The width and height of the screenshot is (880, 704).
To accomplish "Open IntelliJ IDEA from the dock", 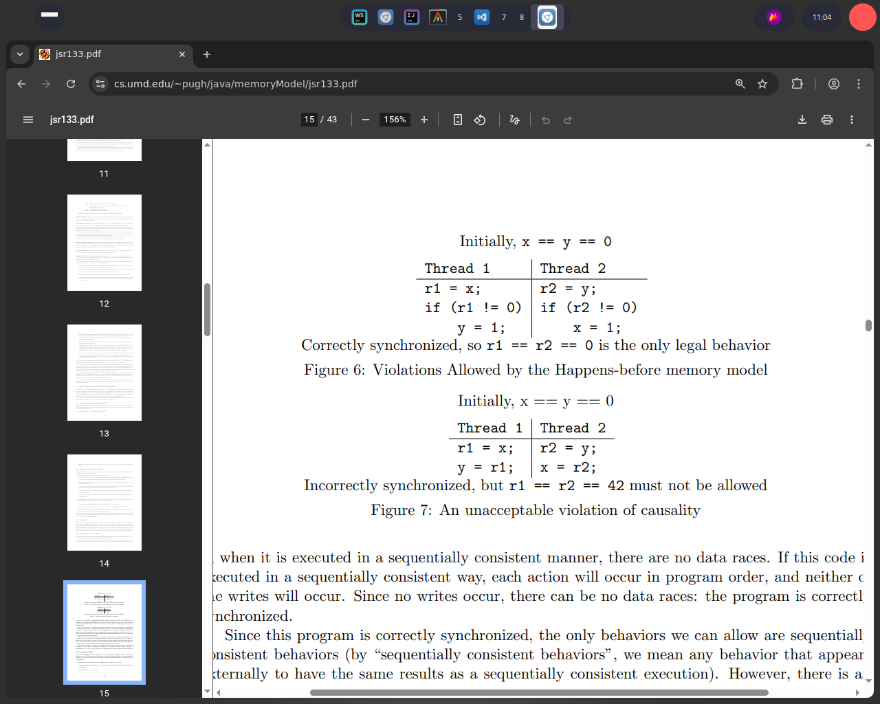I will pyautogui.click(x=412, y=17).
